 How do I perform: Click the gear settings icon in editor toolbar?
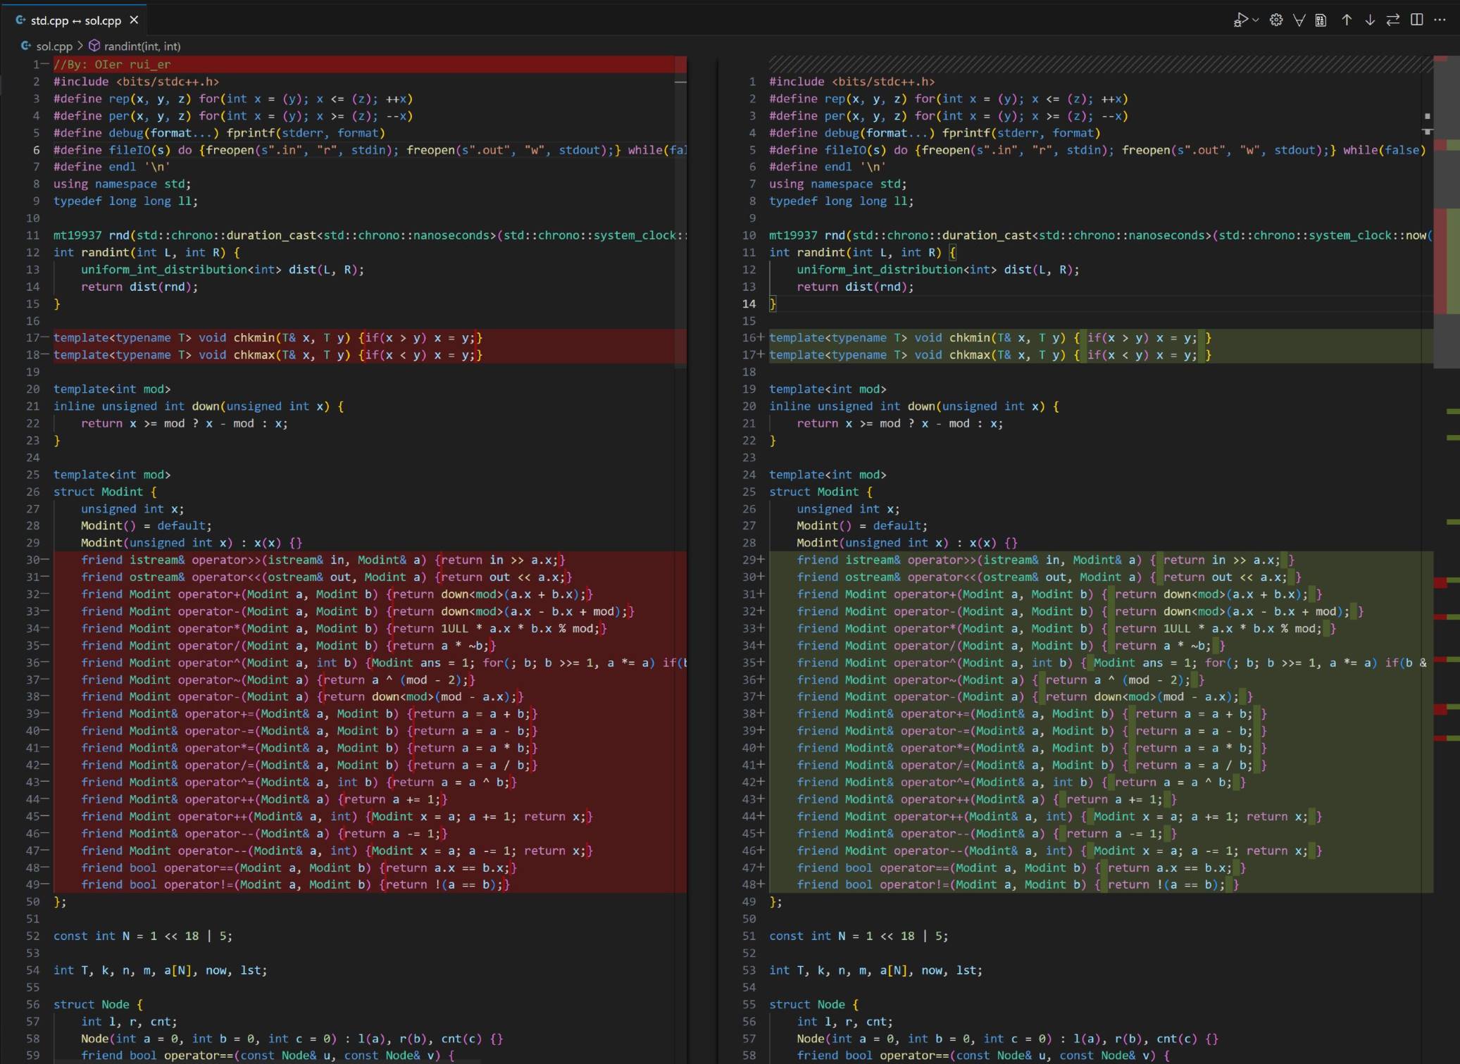tap(1276, 20)
